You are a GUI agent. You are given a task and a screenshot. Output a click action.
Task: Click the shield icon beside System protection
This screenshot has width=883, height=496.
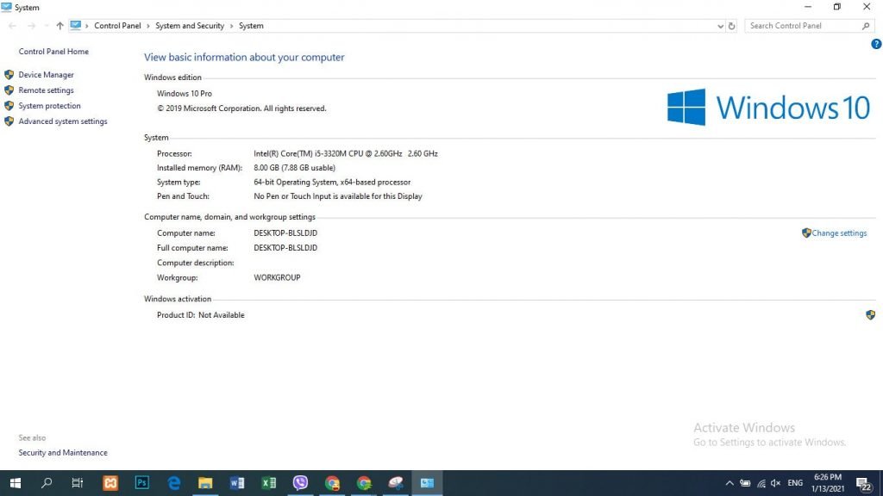pyautogui.click(x=9, y=106)
